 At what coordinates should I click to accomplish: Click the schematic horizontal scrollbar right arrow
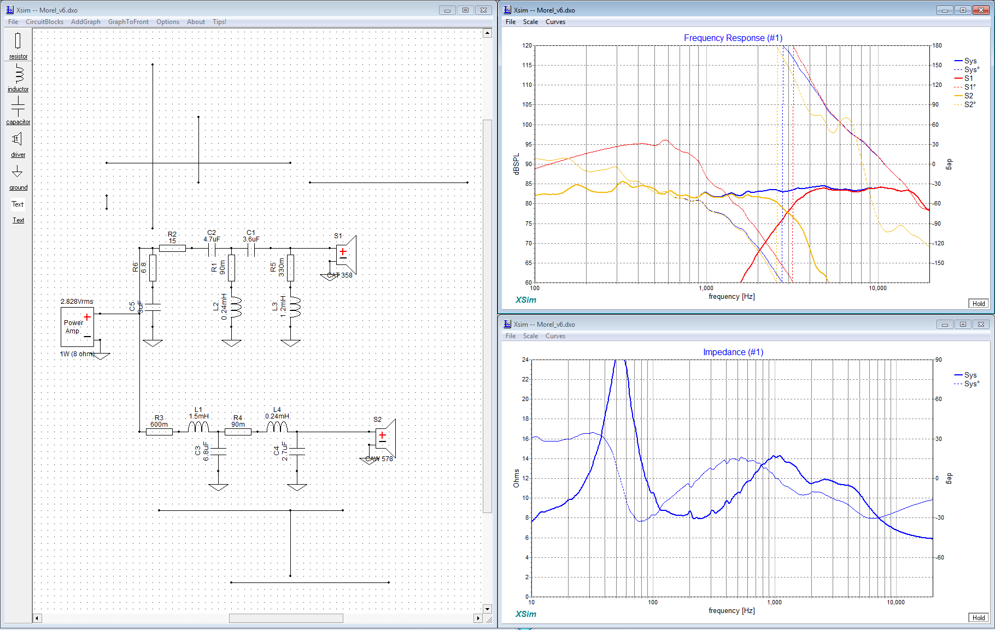[x=478, y=619]
